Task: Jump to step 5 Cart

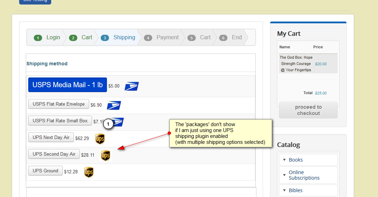Action: [x=199, y=38]
